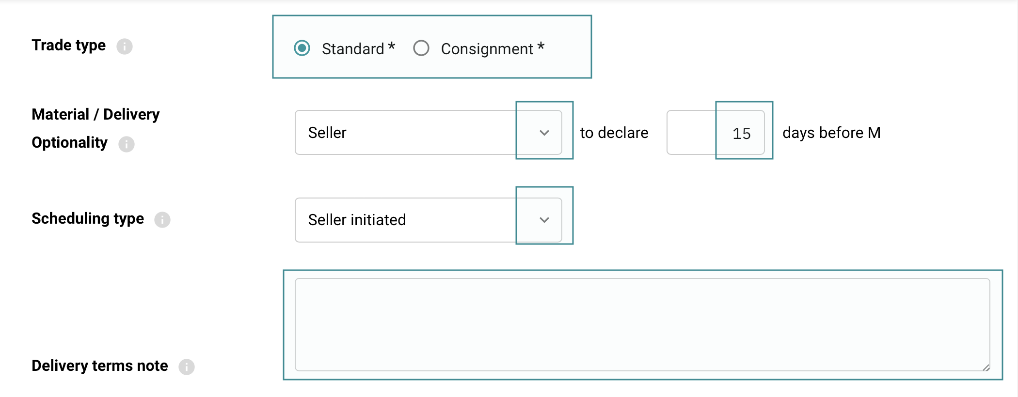Viewport: 1018px width, 397px height.
Task: Click the textarea resize handle corner
Action: coord(986,367)
